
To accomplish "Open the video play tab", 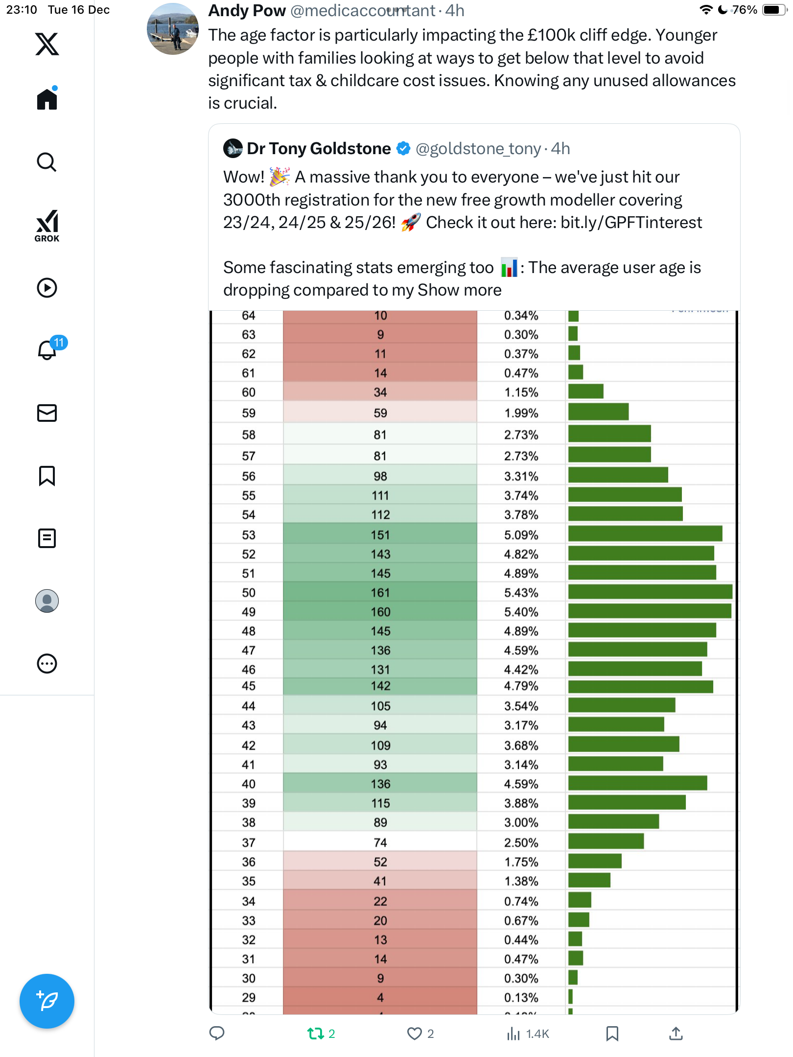I will coord(47,288).
